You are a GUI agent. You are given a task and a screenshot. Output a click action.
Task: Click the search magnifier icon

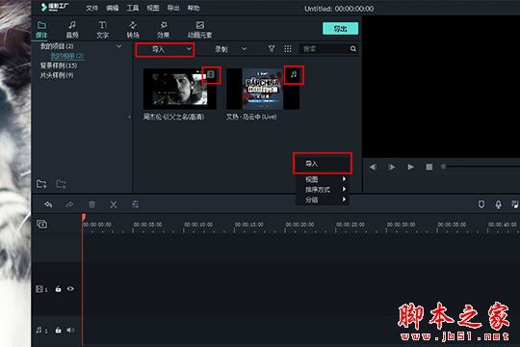pyautogui.click(x=353, y=49)
